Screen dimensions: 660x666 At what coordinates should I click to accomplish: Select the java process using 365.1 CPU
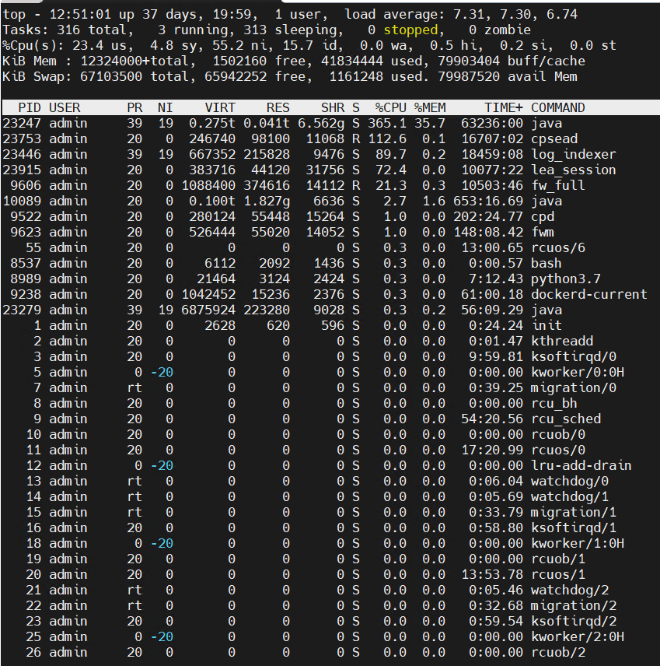click(x=311, y=123)
